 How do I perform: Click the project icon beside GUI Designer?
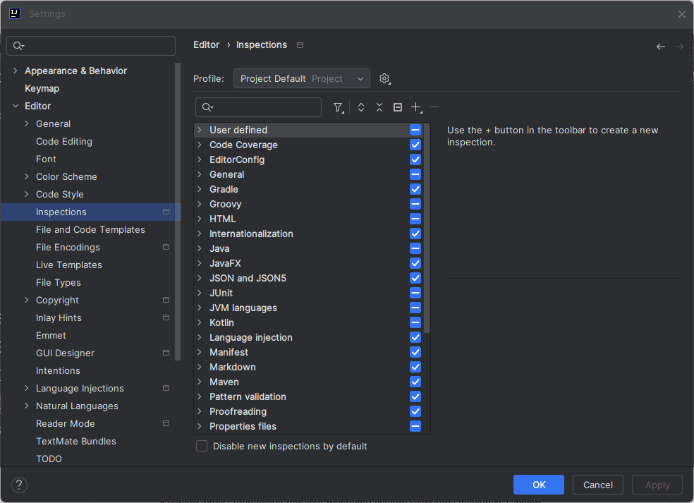[166, 353]
